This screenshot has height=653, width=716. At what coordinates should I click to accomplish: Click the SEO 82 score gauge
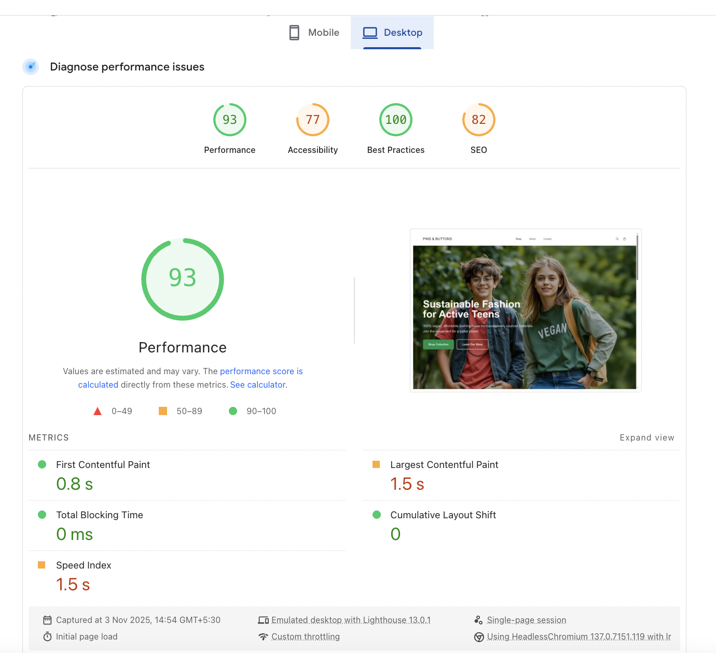[478, 120]
